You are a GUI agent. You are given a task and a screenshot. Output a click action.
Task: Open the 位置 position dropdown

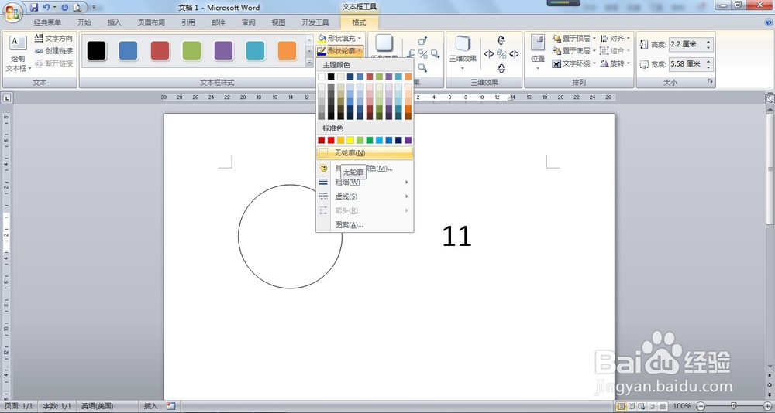click(538, 53)
